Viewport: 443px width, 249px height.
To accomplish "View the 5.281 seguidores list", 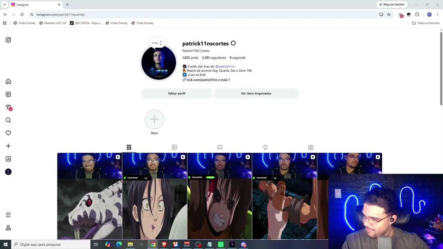I will [214, 58].
